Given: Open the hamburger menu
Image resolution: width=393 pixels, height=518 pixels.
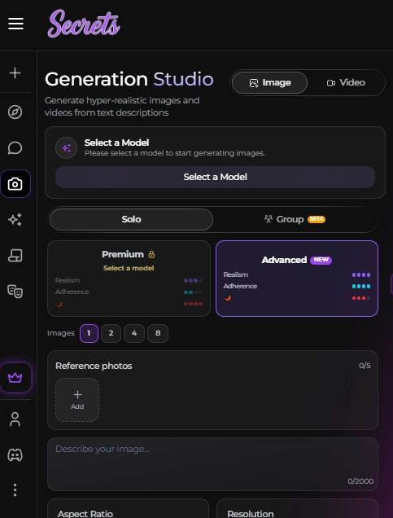Looking at the screenshot, I should [15, 24].
